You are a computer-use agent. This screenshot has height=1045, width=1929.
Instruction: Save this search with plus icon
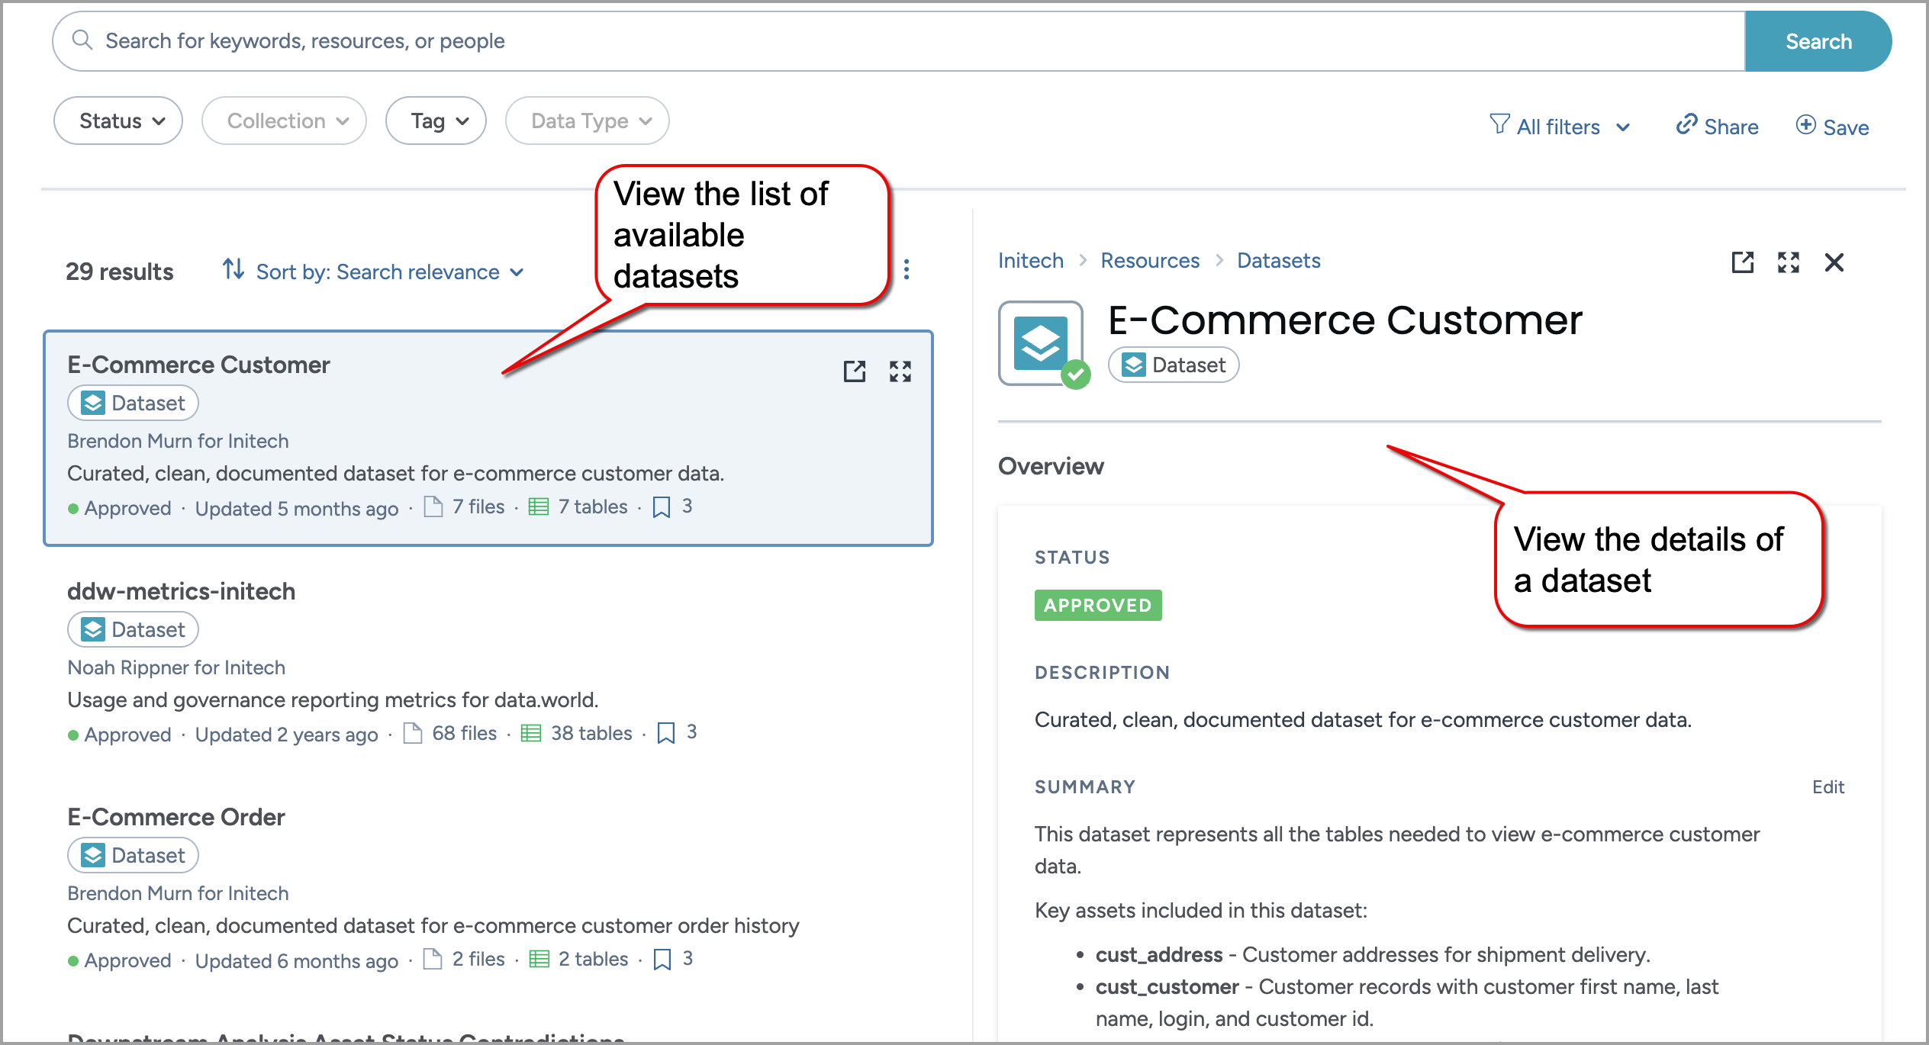(x=1805, y=125)
